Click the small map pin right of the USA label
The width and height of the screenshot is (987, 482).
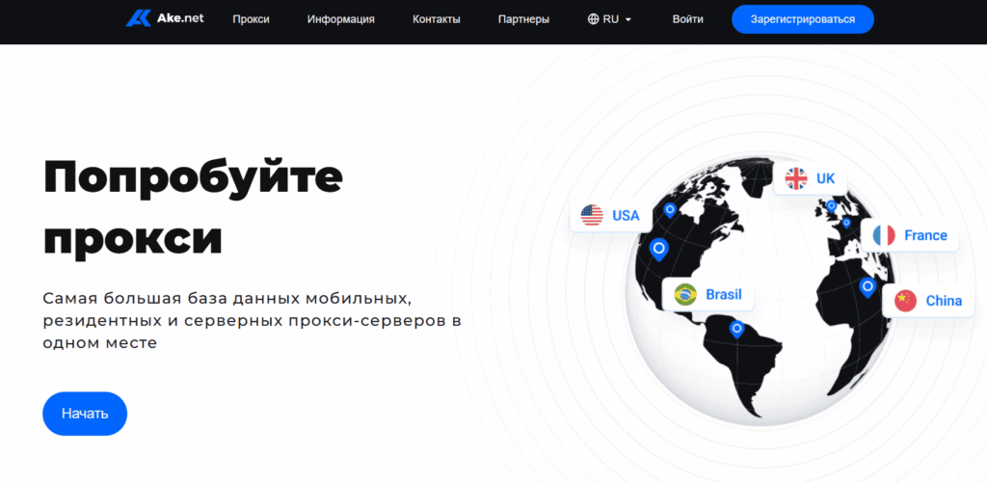(x=670, y=210)
